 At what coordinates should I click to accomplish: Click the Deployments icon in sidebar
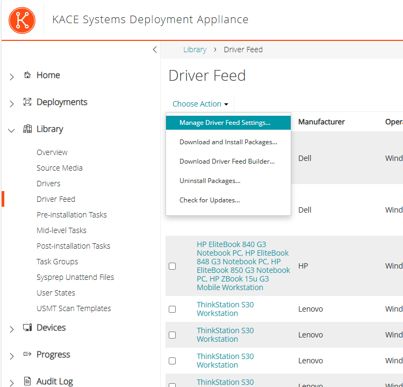pyautogui.click(x=27, y=102)
